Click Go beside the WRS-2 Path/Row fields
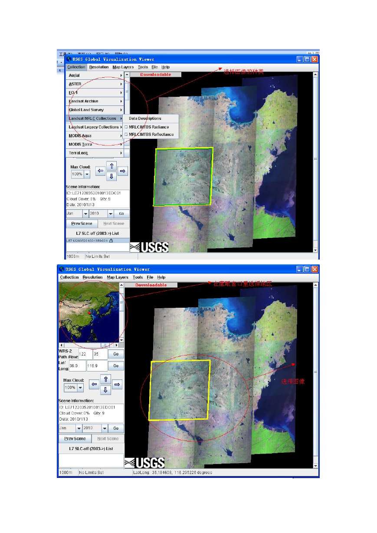 coord(116,354)
